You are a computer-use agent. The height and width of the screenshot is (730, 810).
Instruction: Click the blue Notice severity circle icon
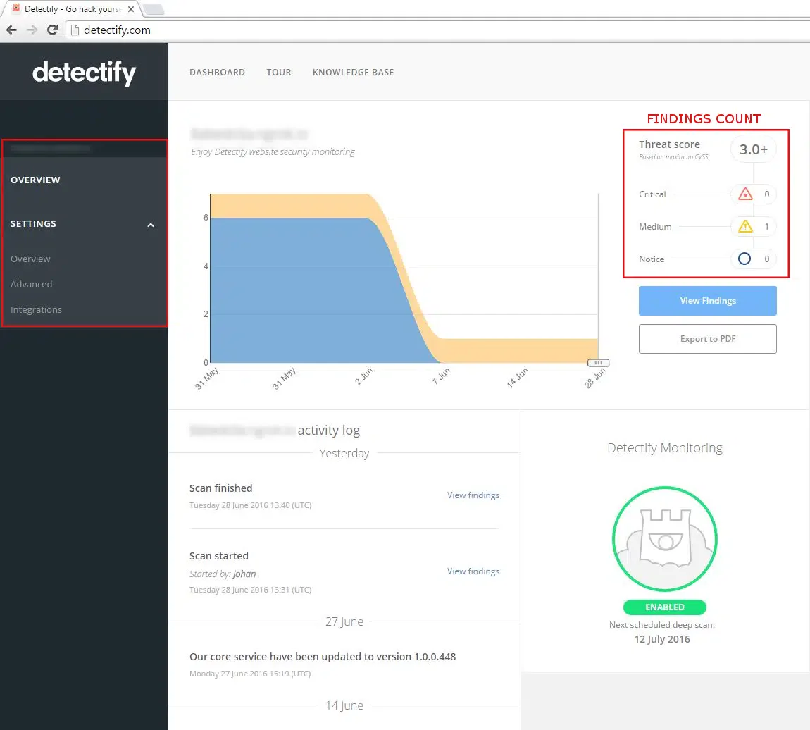744,259
